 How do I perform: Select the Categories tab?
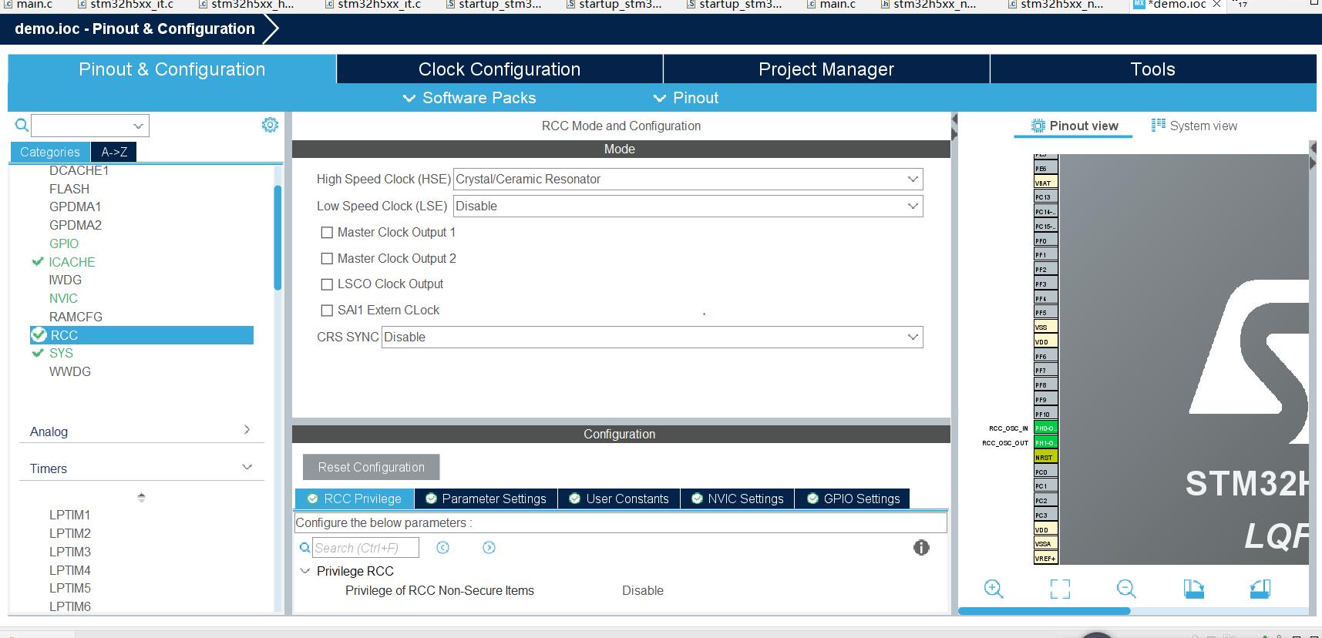tap(50, 152)
